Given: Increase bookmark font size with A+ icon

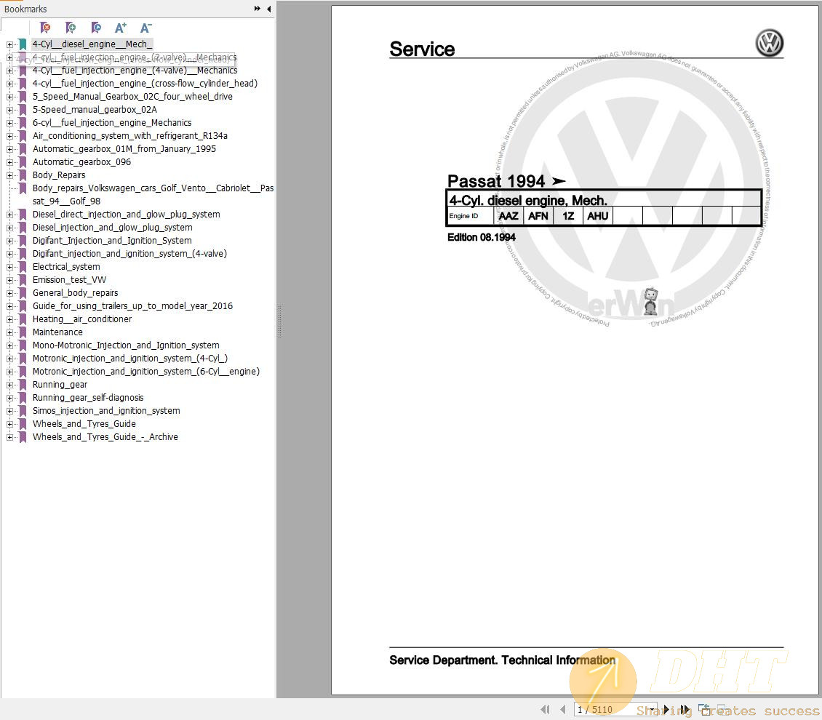Looking at the screenshot, I should pos(121,28).
